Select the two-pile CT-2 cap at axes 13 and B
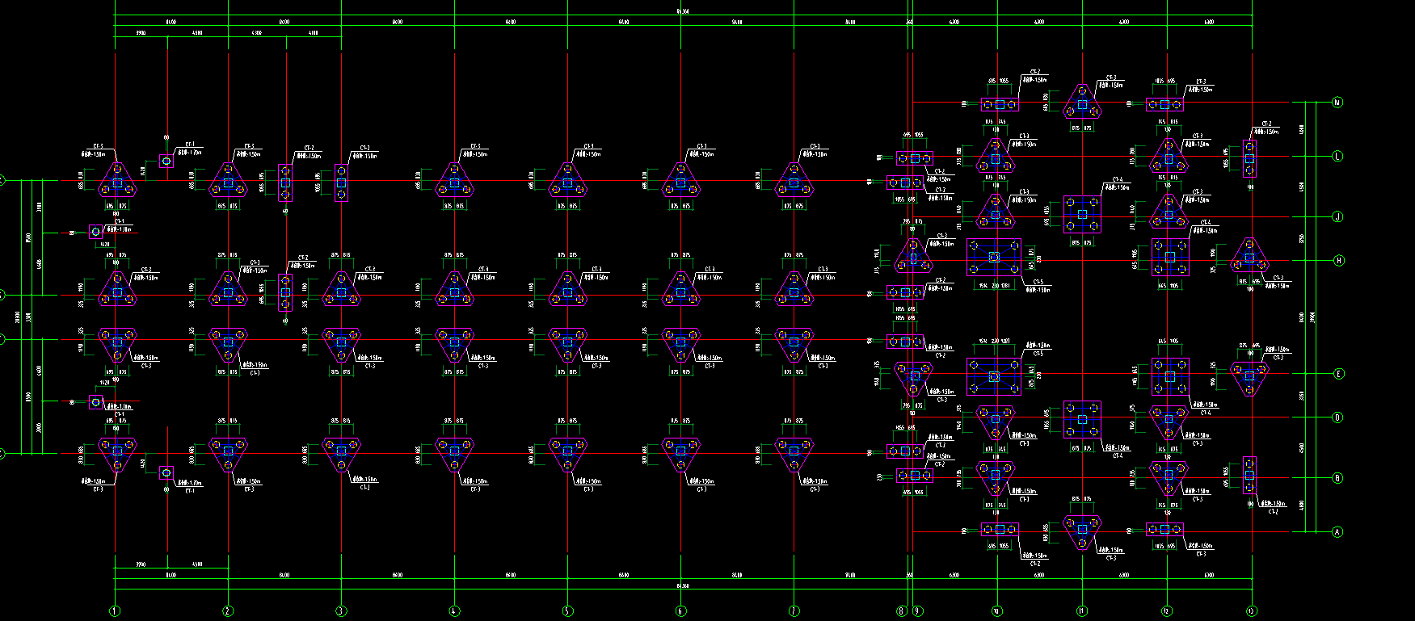 [x=1249, y=475]
